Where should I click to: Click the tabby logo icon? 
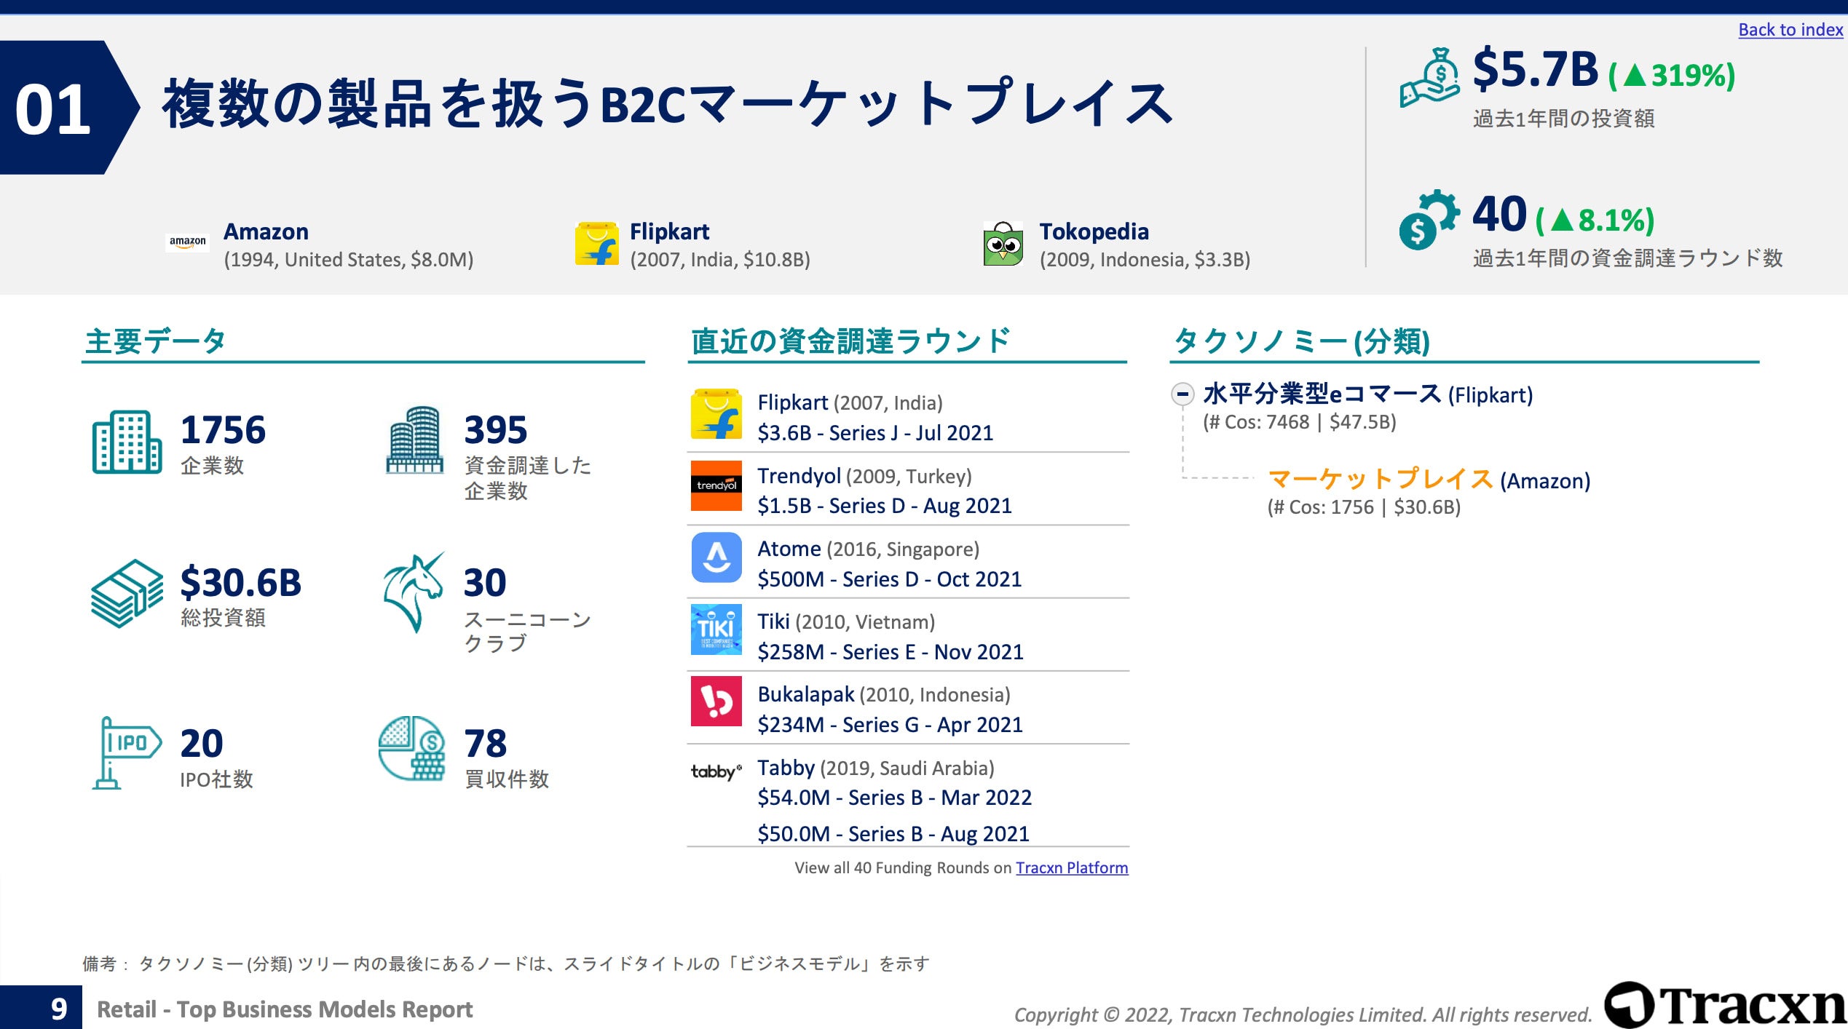[x=716, y=771]
